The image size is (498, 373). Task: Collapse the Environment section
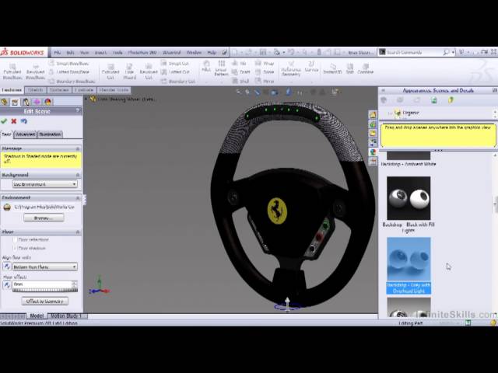click(x=78, y=197)
